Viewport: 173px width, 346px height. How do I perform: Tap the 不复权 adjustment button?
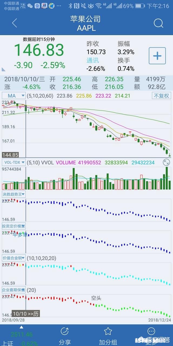tap(162, 96)
